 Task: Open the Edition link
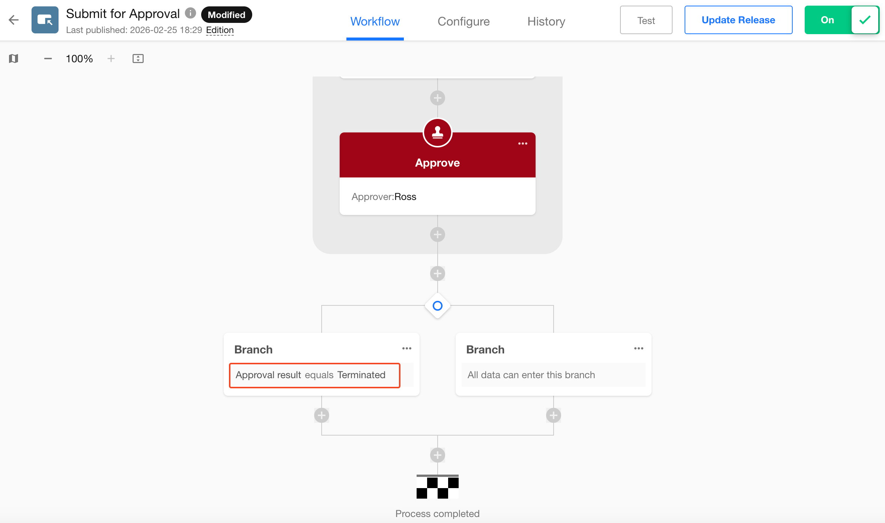[220, 30]
